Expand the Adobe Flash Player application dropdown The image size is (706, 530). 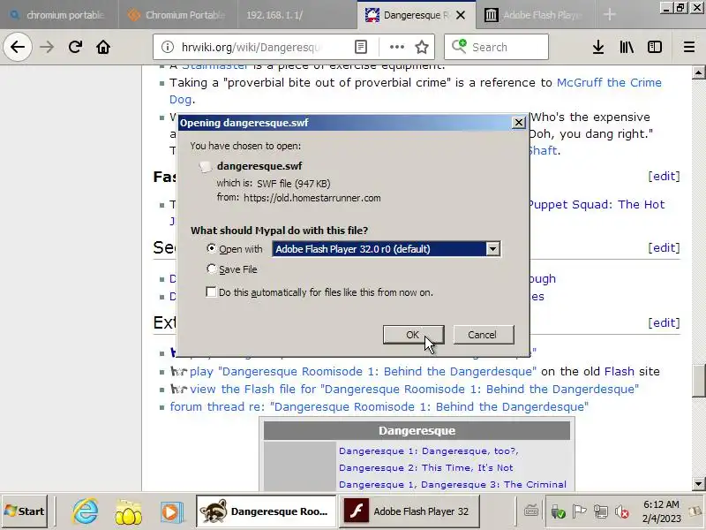[x=493, y=249]
